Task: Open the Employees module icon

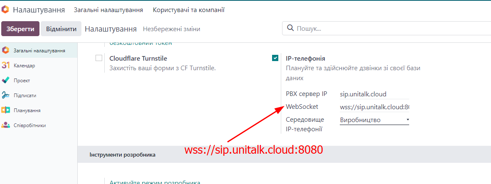Action: [x=5, y=125]
